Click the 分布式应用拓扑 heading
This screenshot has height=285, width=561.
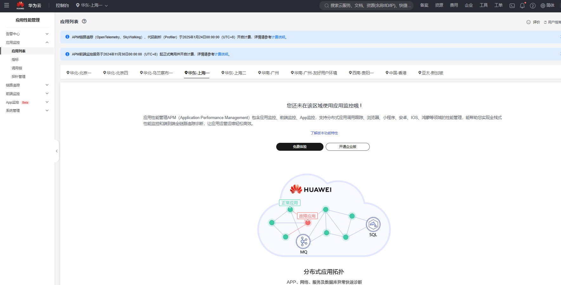click(x=324, y=272)
